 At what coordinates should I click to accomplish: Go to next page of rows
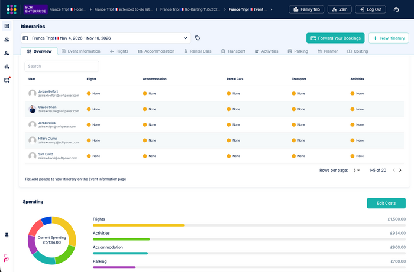click(x=400, y=170)
